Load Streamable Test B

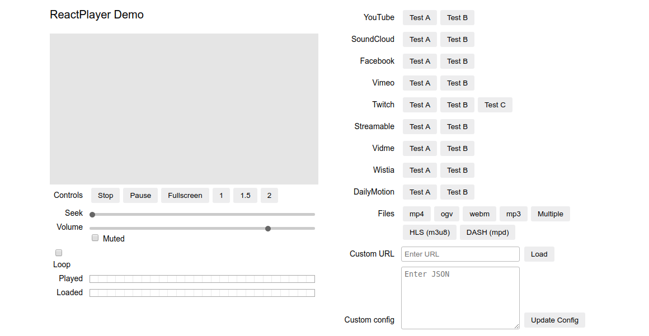(457, 126)
